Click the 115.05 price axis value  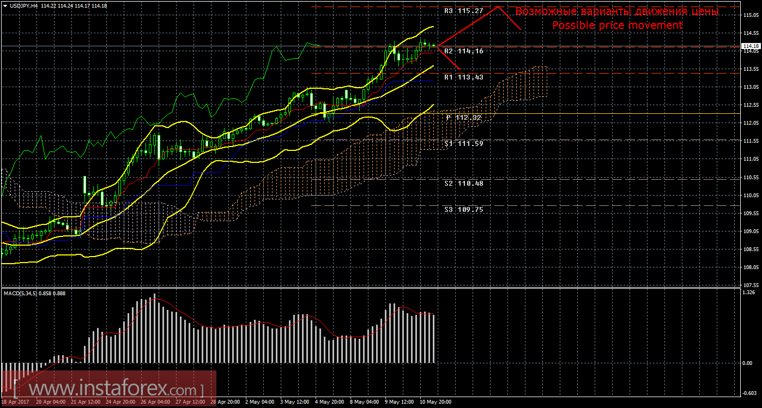pos(750,15)
